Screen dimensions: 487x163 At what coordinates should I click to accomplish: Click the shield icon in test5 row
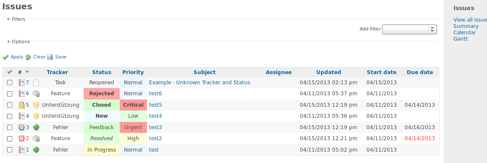pyautogui.click(x=37, y=105)
